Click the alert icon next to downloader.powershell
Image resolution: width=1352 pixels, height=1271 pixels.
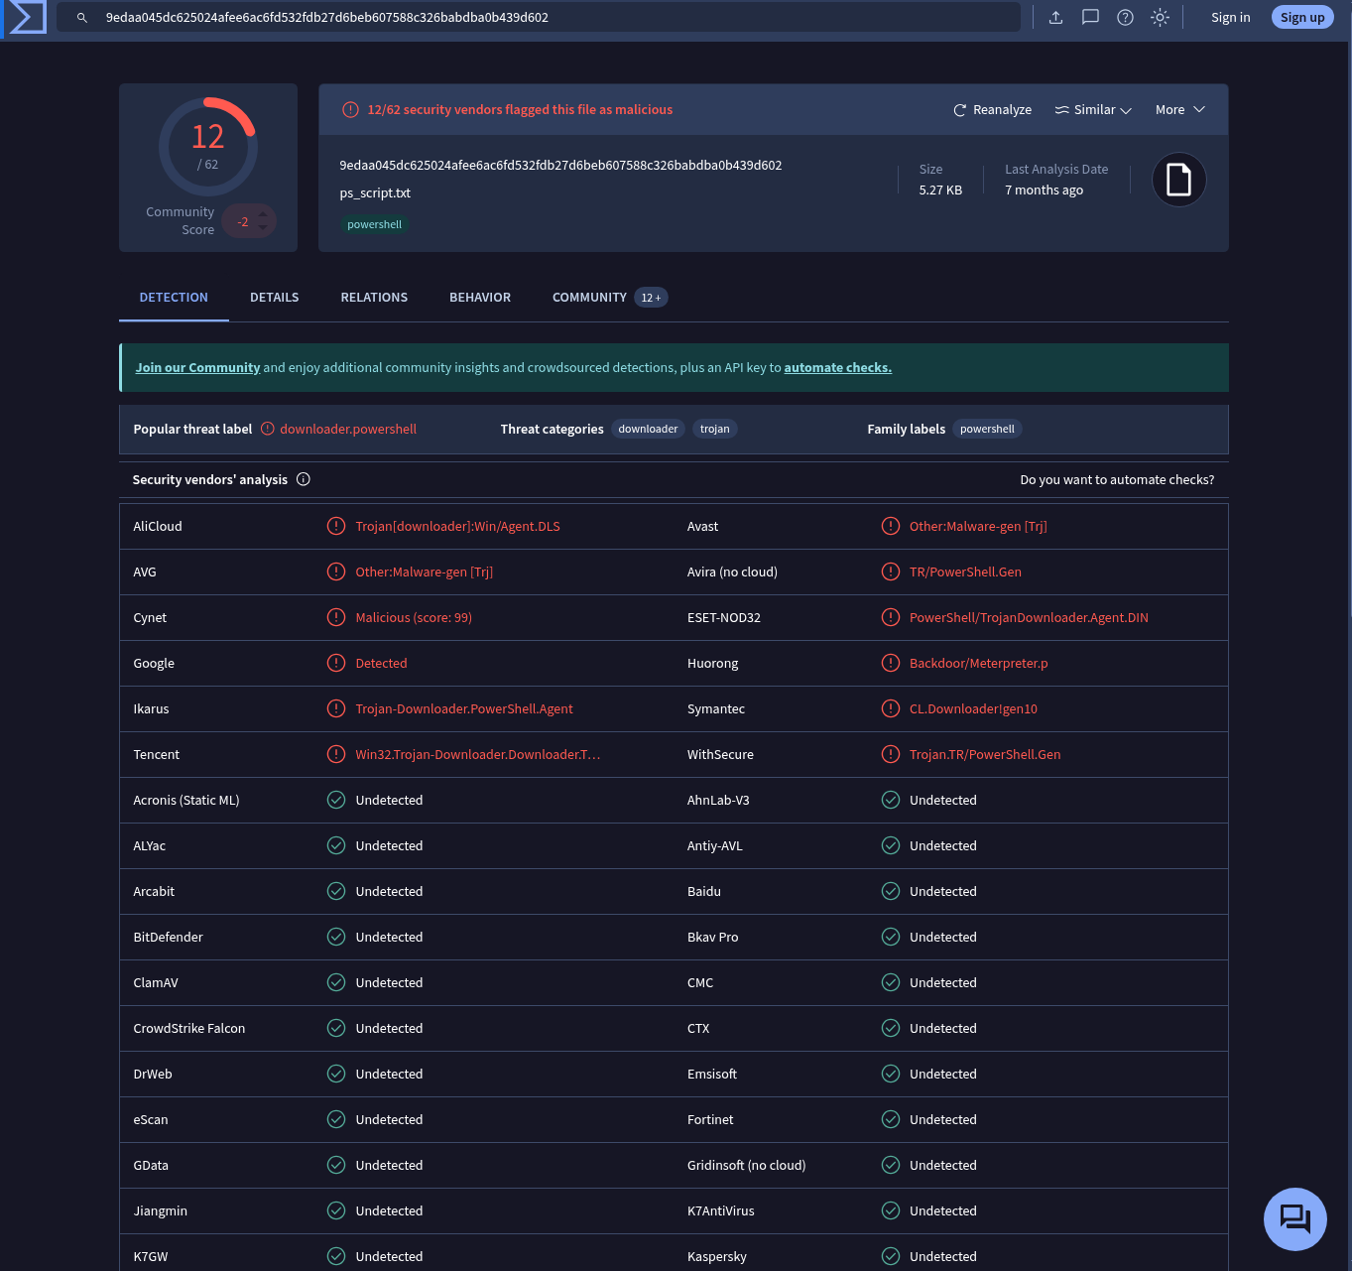267,429
